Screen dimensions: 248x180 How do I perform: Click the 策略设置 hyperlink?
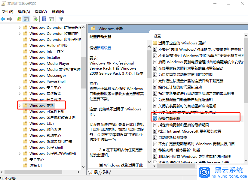[x=104, y=48]
